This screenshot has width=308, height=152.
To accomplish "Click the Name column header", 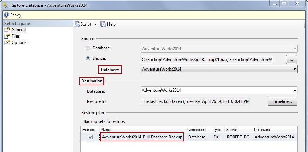I will pos(143,130).
